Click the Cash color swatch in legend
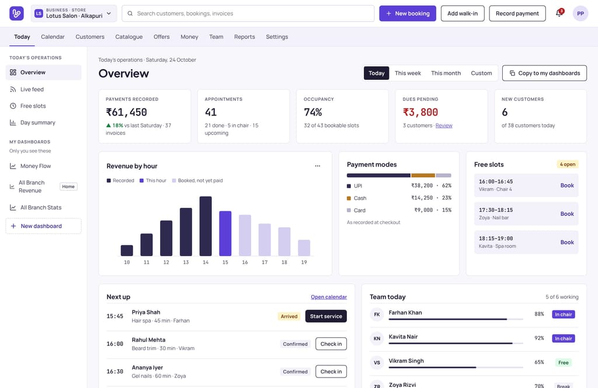598x388 pixels. [349, 198]
